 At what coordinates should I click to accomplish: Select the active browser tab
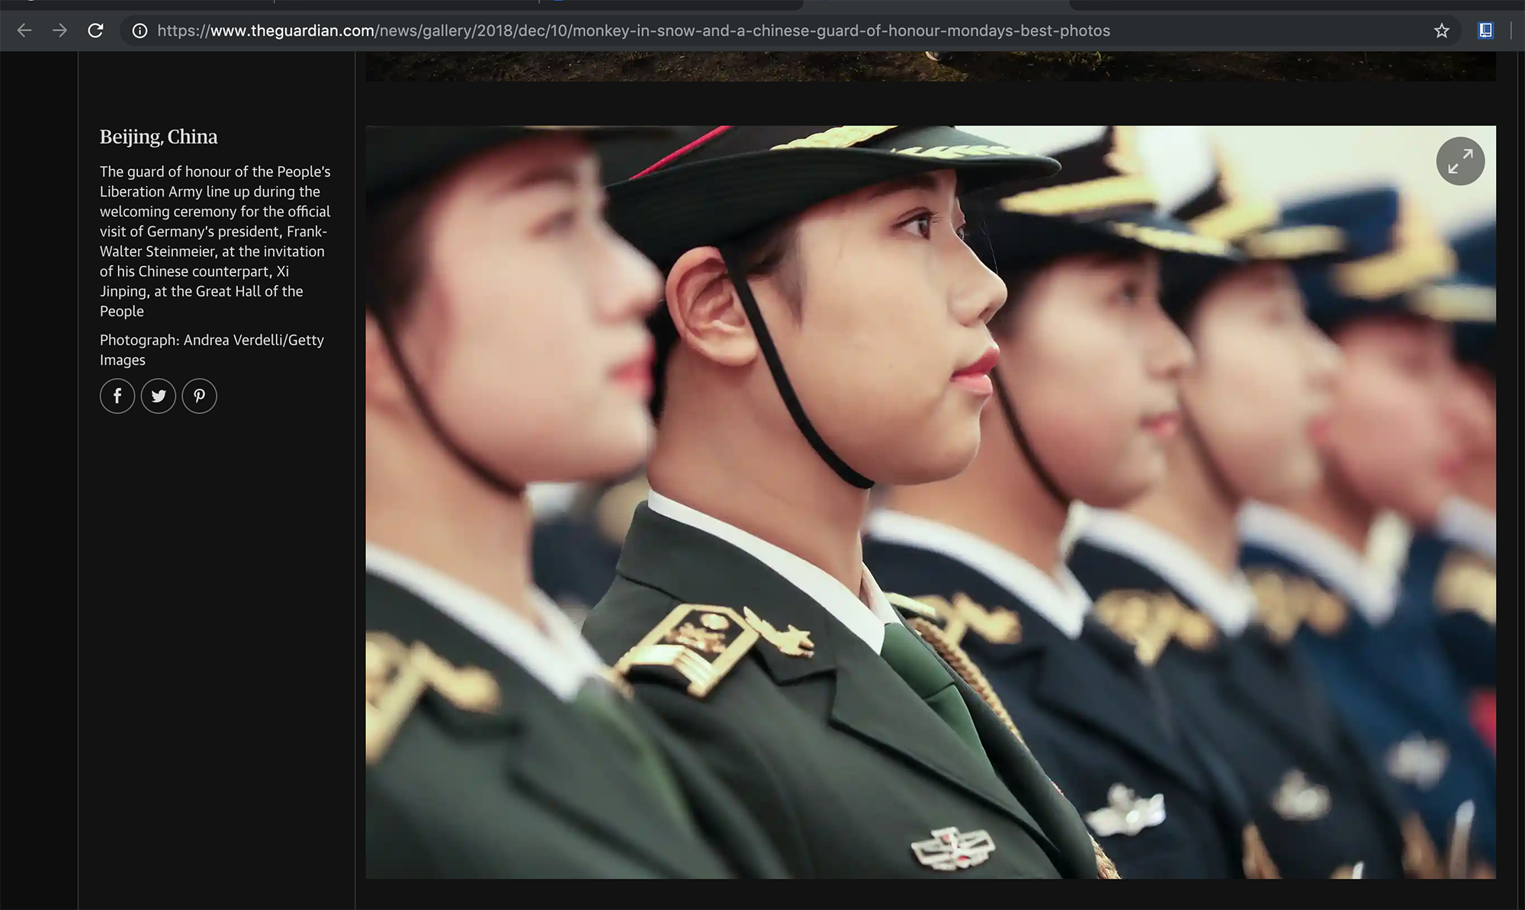tap(936, 4)
